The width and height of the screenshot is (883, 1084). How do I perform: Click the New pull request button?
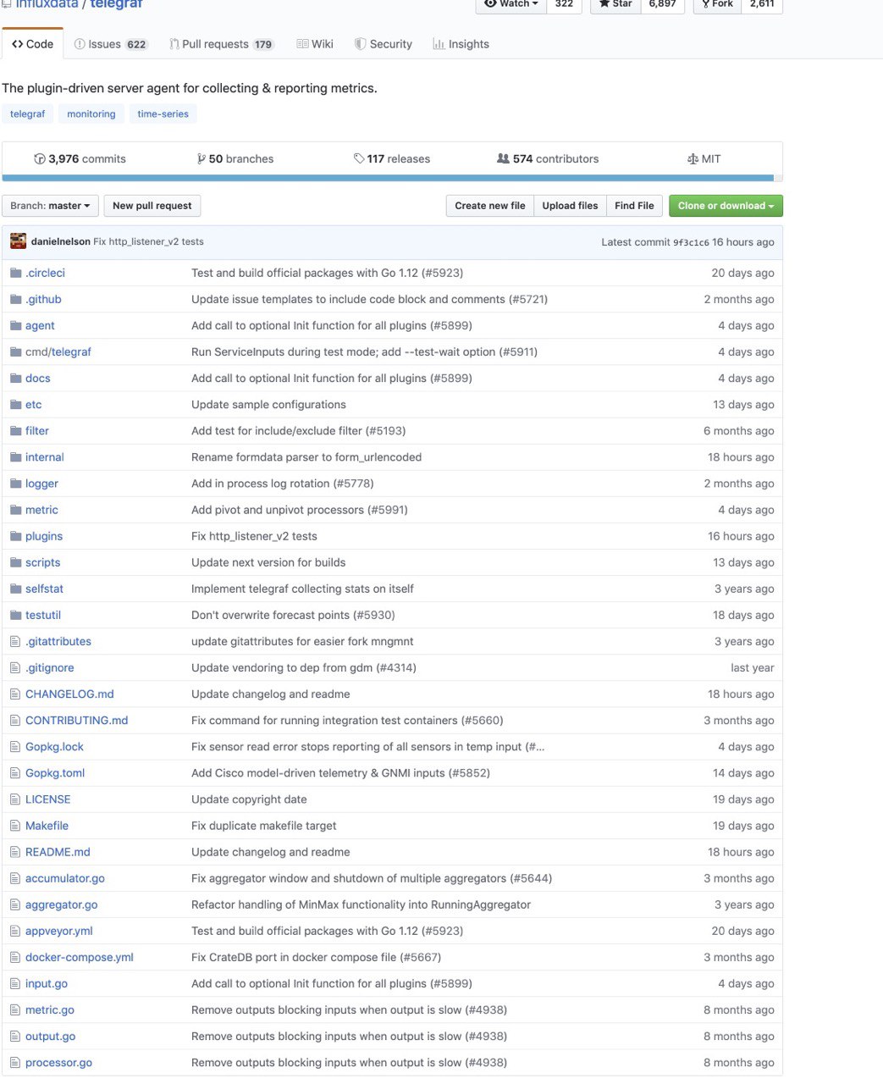(152, 206)
